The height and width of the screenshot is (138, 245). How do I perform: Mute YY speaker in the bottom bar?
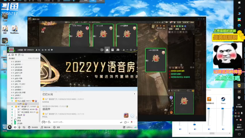[15, 127]
